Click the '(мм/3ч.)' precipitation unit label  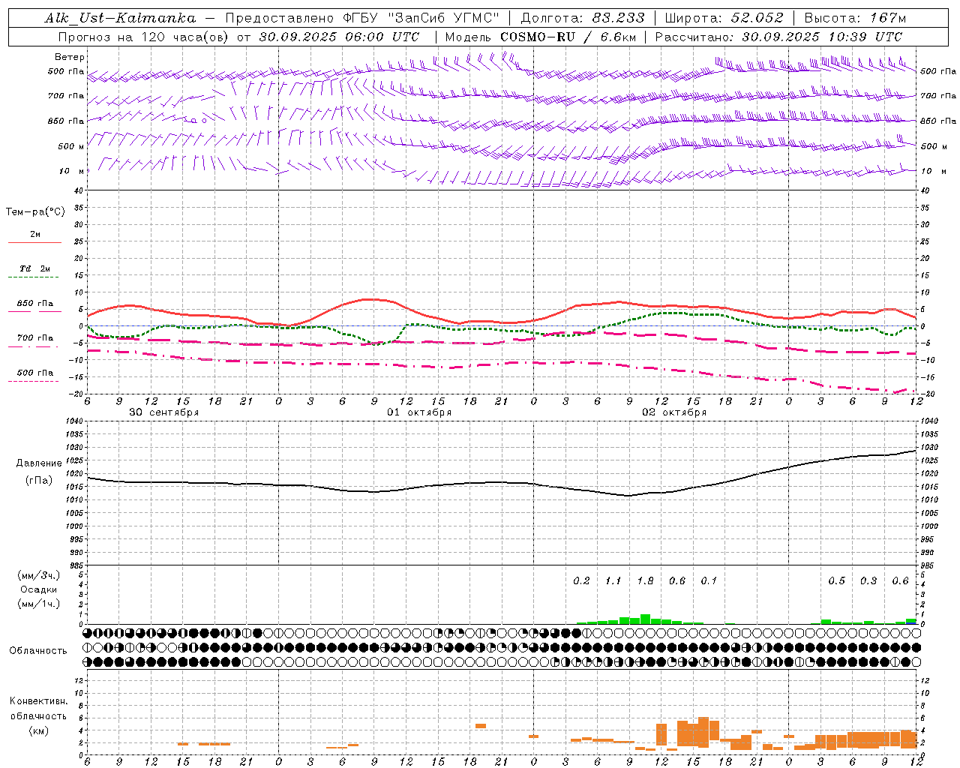point(39,575)
